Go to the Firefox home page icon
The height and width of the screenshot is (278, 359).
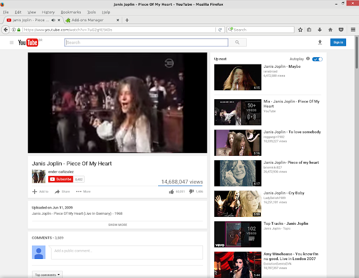click(330, 30)
